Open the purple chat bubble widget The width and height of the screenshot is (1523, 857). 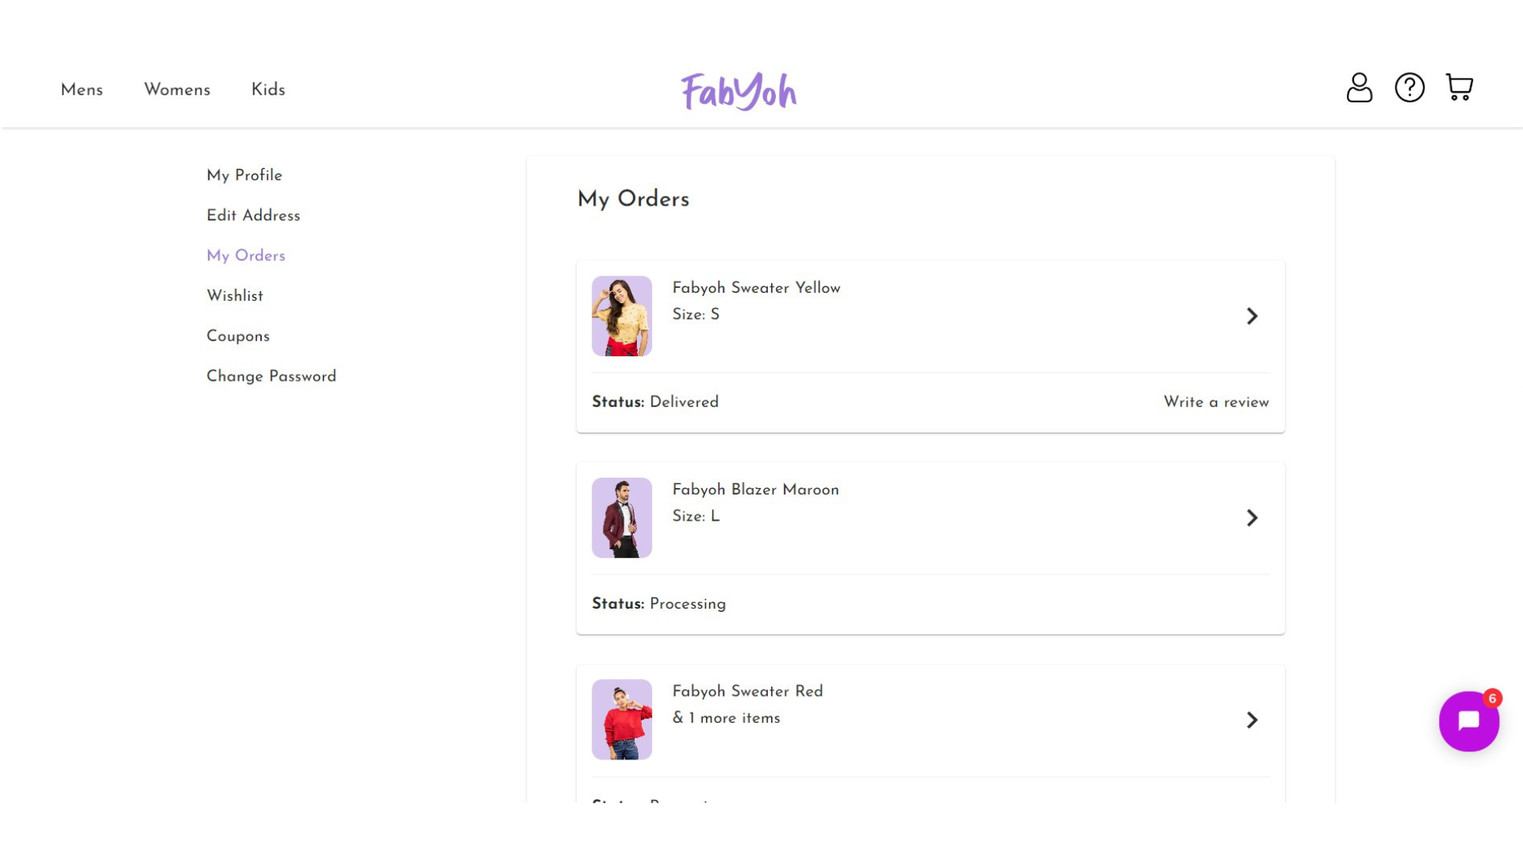1468,721
